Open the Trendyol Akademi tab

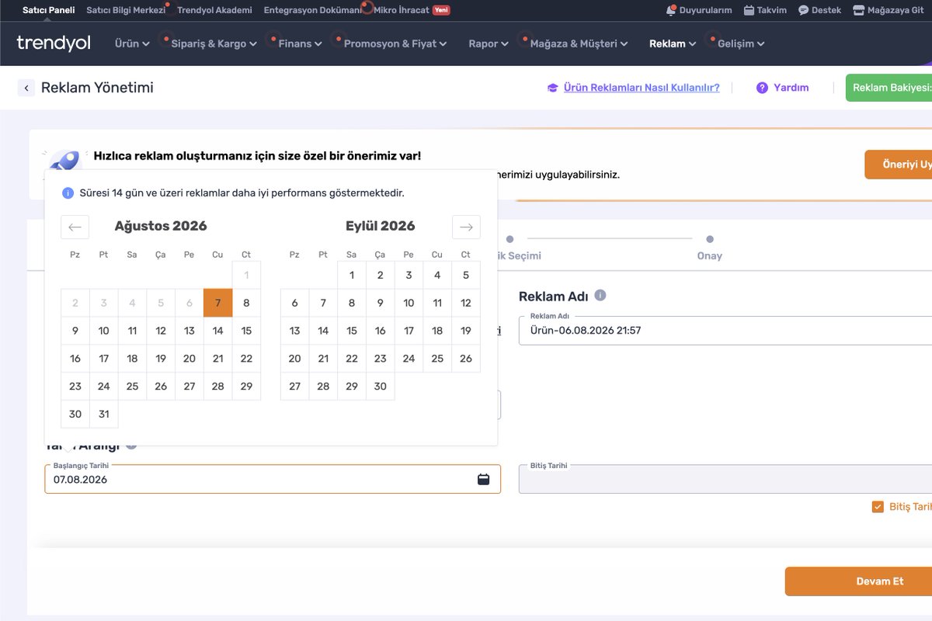[214, 11]
